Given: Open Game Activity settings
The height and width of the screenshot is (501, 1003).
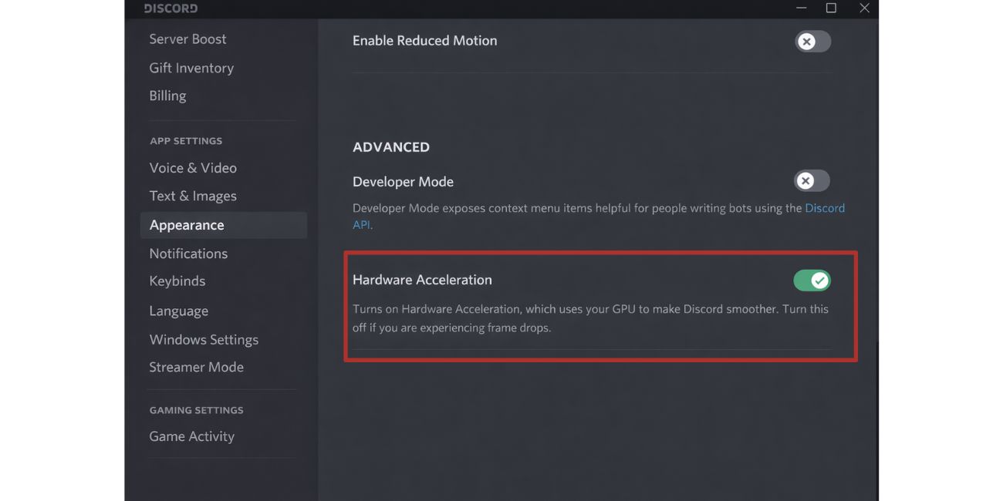Looking at the screenshot, I should tap(191, 435).
